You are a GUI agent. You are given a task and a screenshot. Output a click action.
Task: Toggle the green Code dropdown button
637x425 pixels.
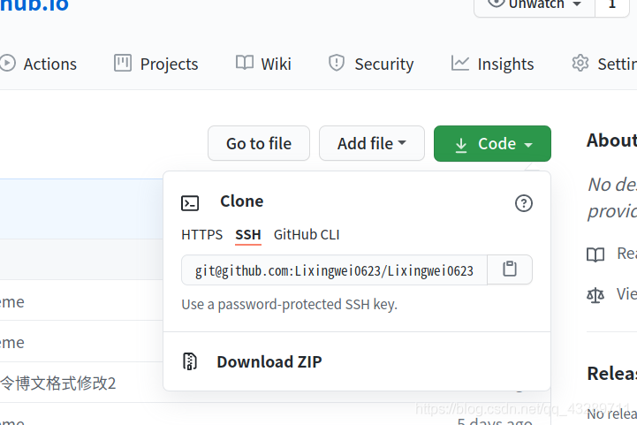click(492, 143)
